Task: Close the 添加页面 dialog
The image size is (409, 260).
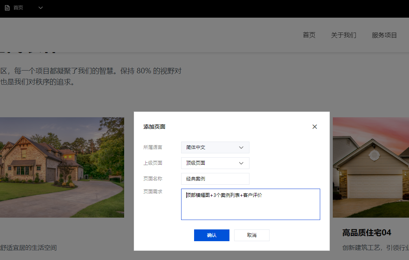Action: [x=314, y=127]
